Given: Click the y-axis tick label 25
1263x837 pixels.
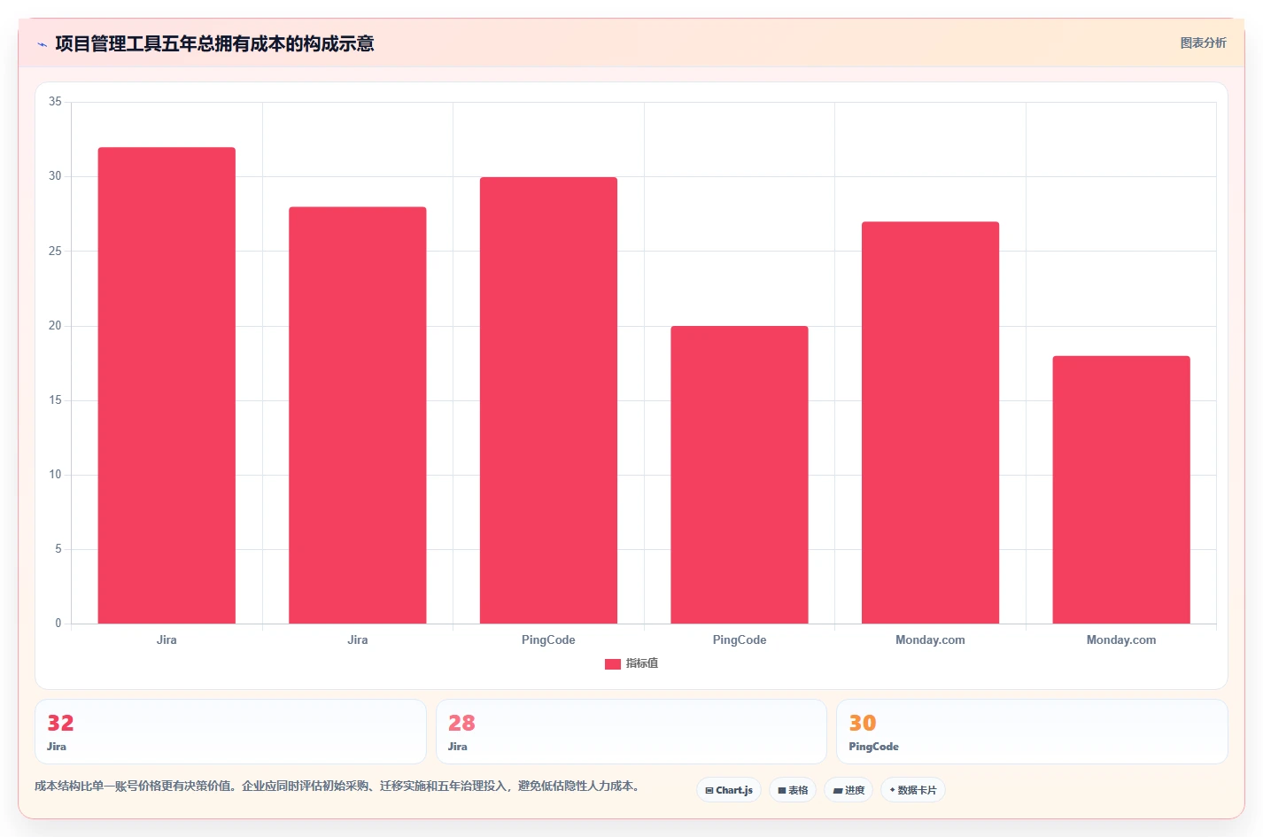Looking at the screenshot, I should 55,252.
